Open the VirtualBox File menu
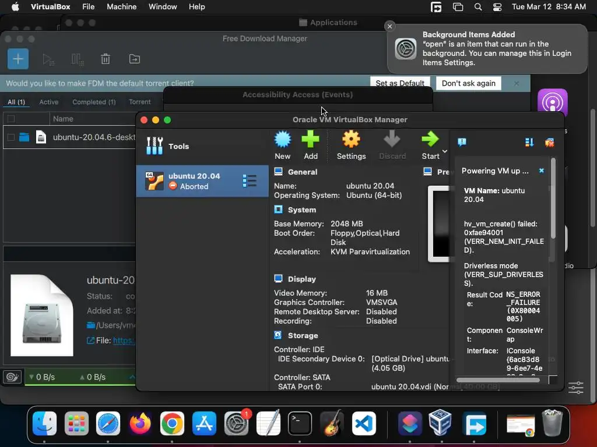 [x=89, y=7]
